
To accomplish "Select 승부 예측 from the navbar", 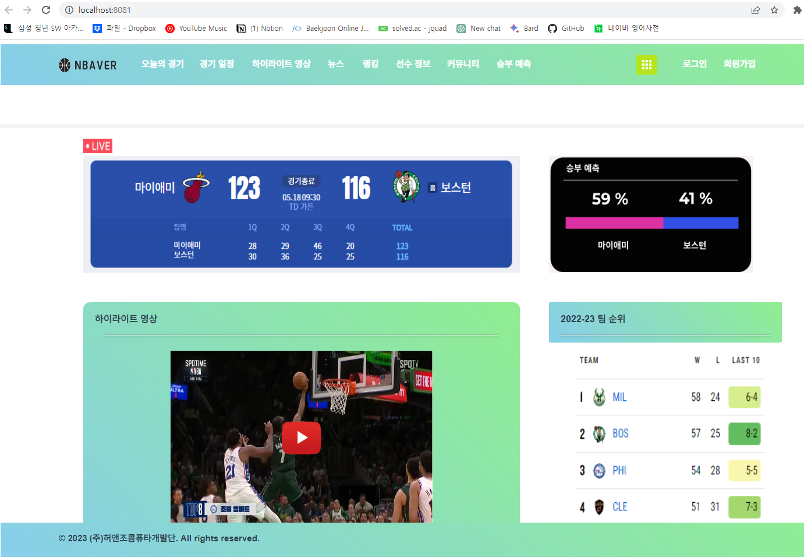I will tap(513, 65).
